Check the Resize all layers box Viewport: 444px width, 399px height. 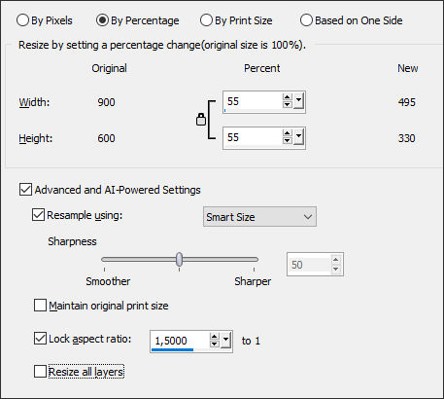point(40,372)
